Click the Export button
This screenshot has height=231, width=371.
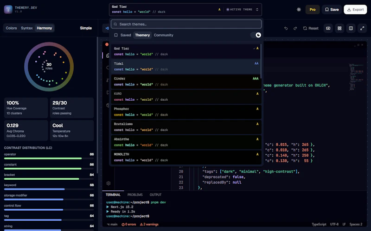click(x=355, y=9)
